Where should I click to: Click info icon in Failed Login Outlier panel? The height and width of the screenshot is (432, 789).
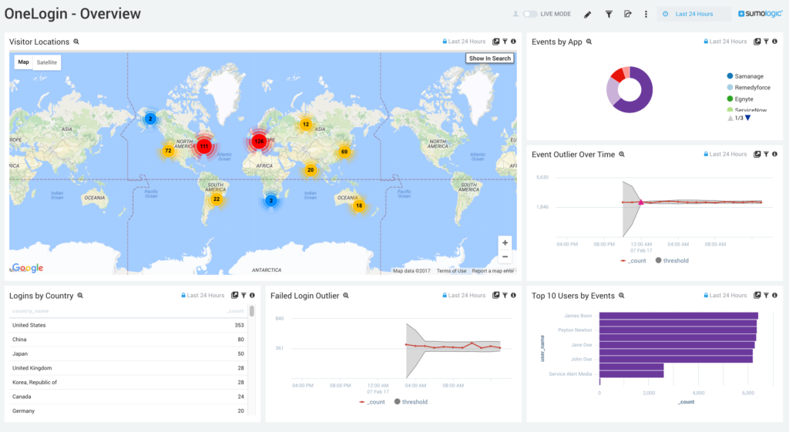coord(513,296)
